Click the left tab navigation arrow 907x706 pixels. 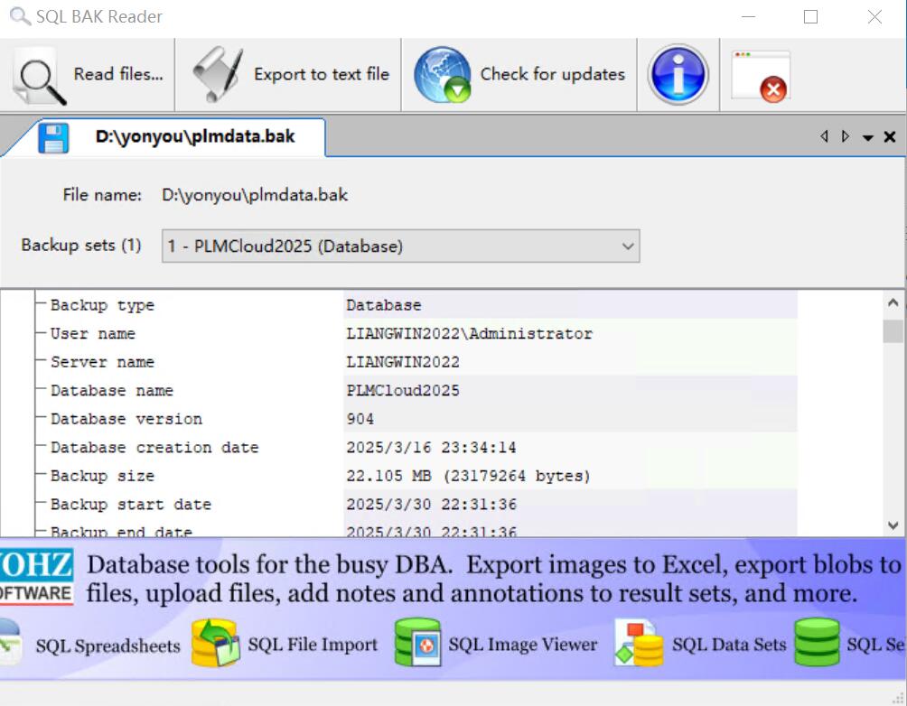[x=823, y=136]
